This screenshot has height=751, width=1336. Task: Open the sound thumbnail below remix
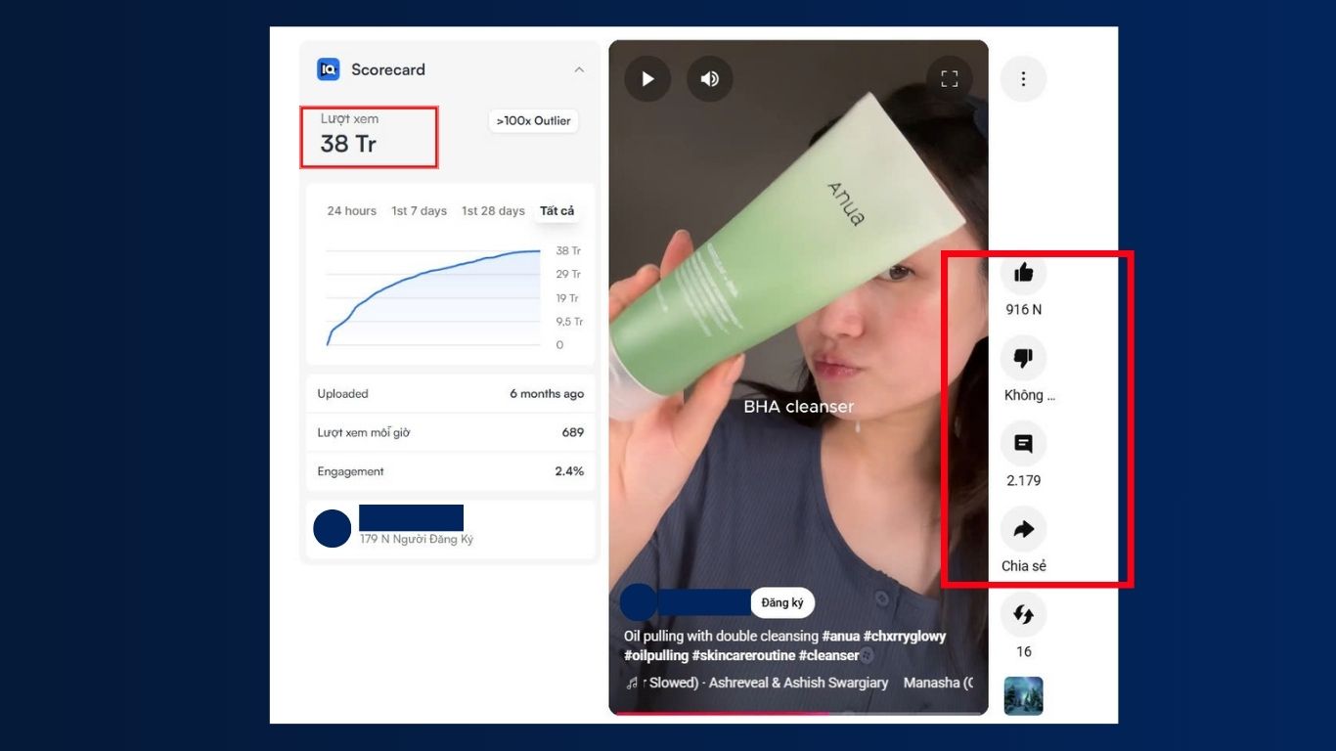click(x=1024, y=696)
